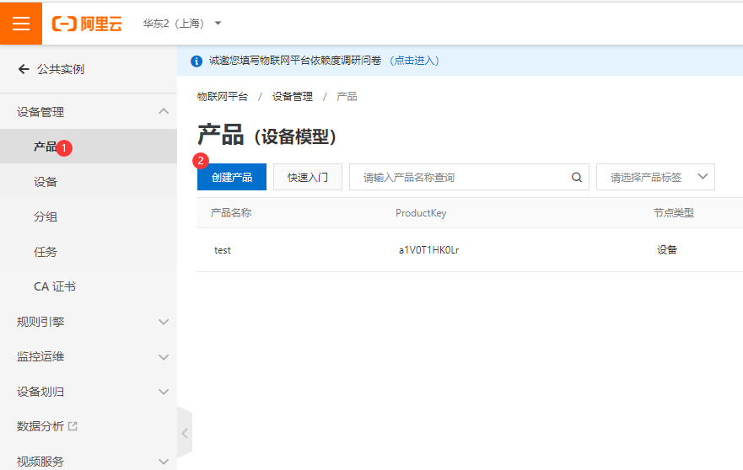Open the survey link 点击进入
743x470 pixels.
415,61
